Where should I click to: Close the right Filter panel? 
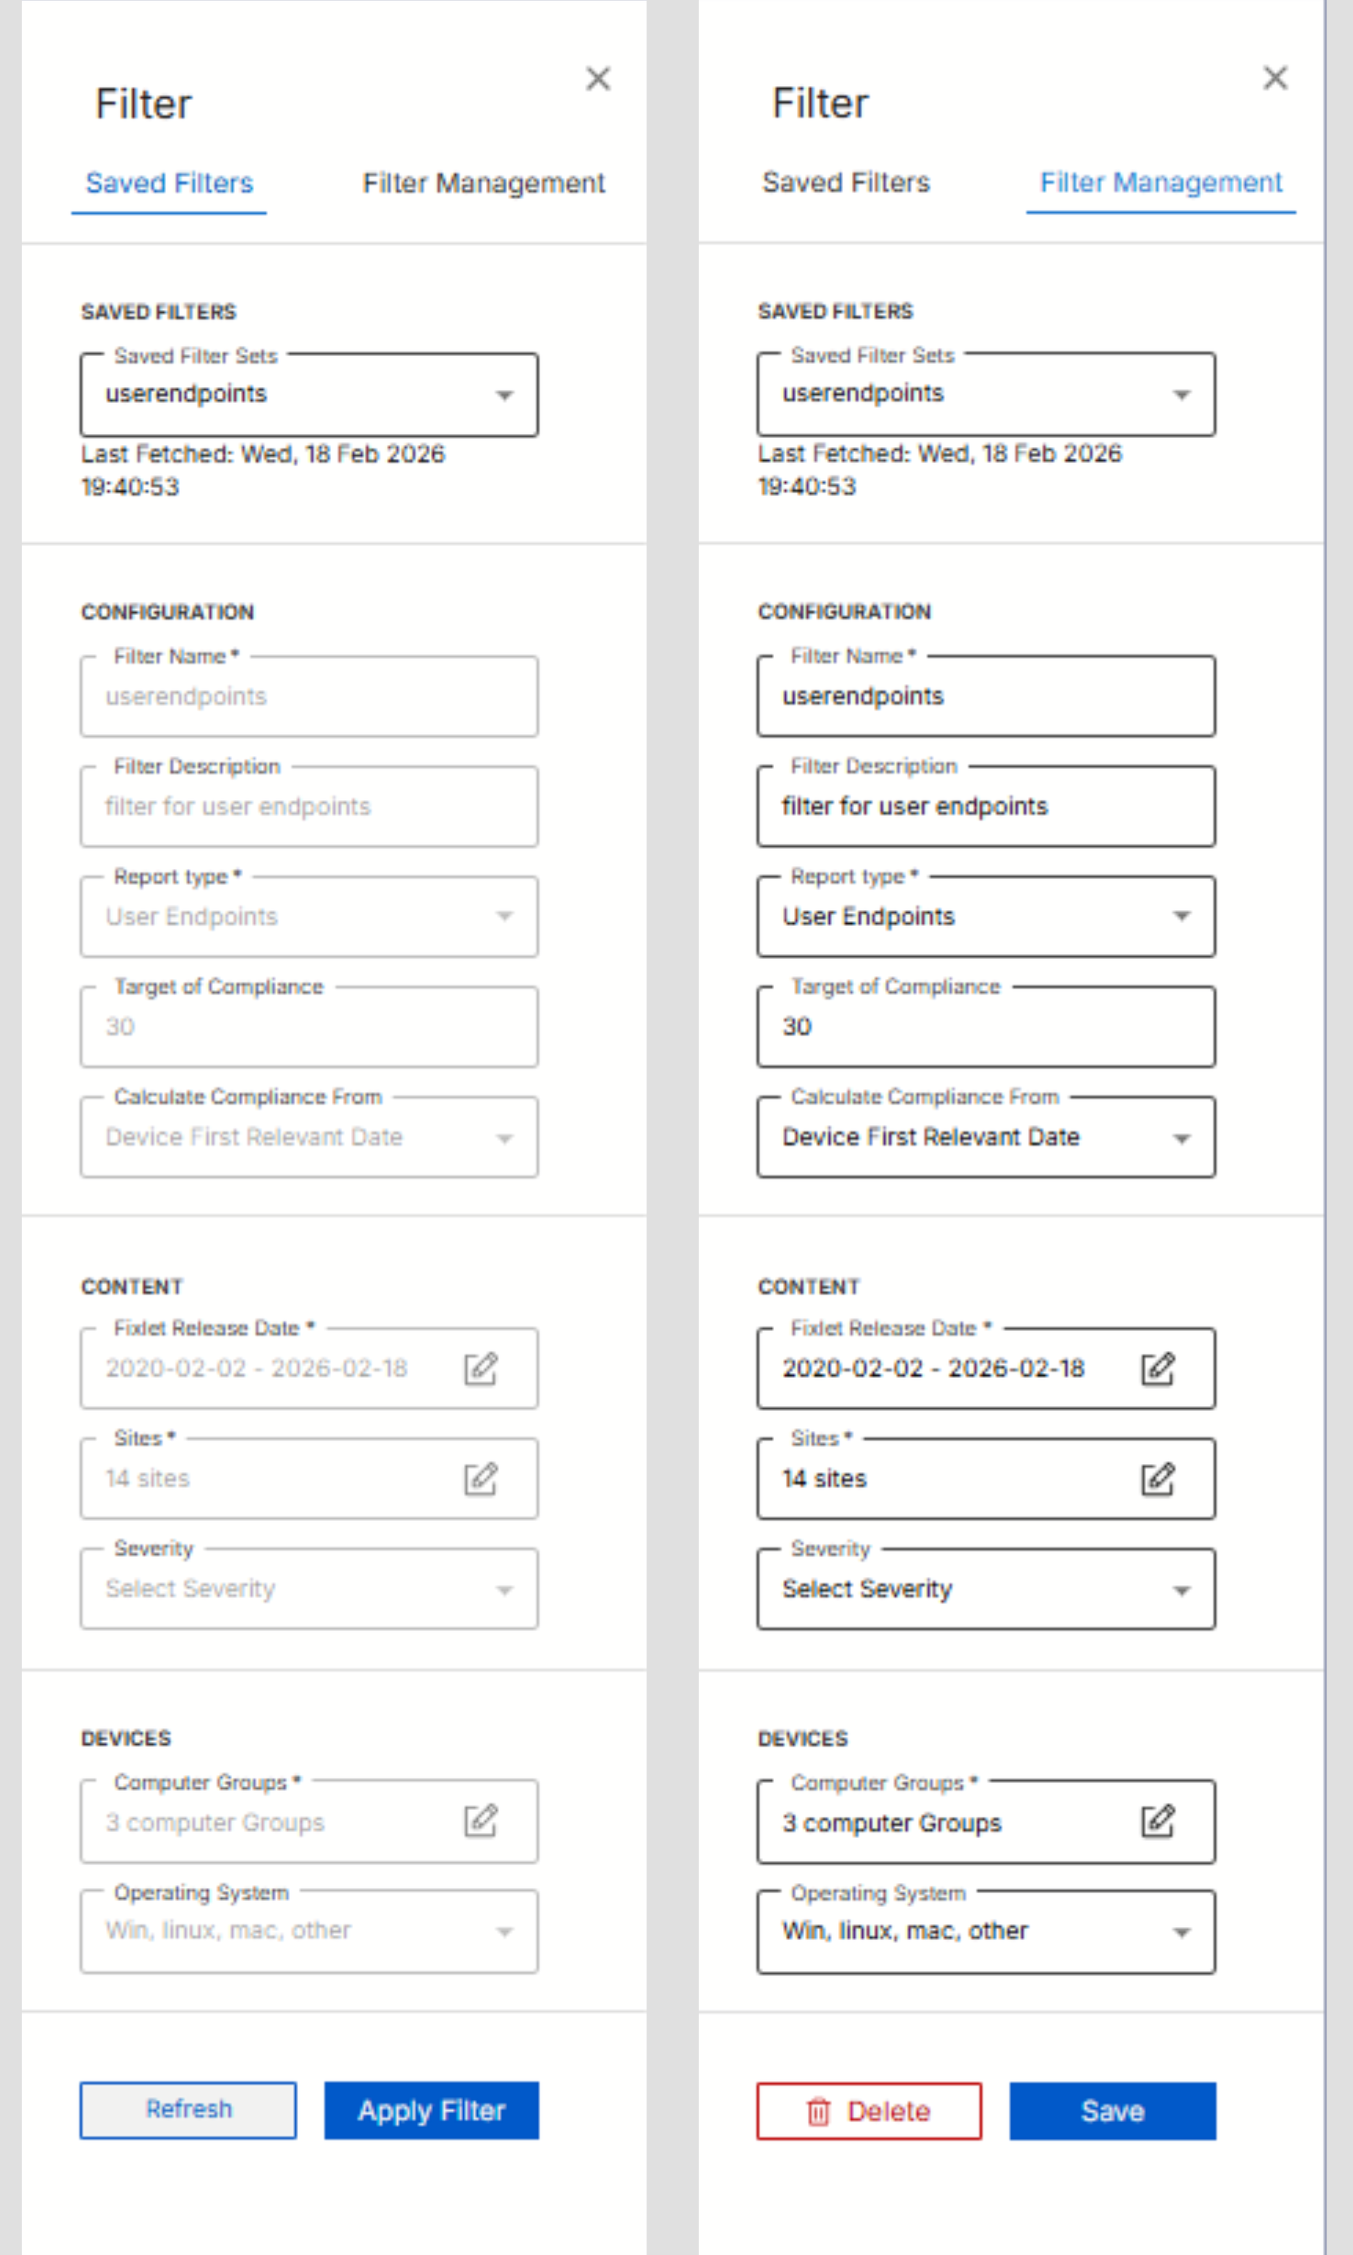[x=1274, y=78]
